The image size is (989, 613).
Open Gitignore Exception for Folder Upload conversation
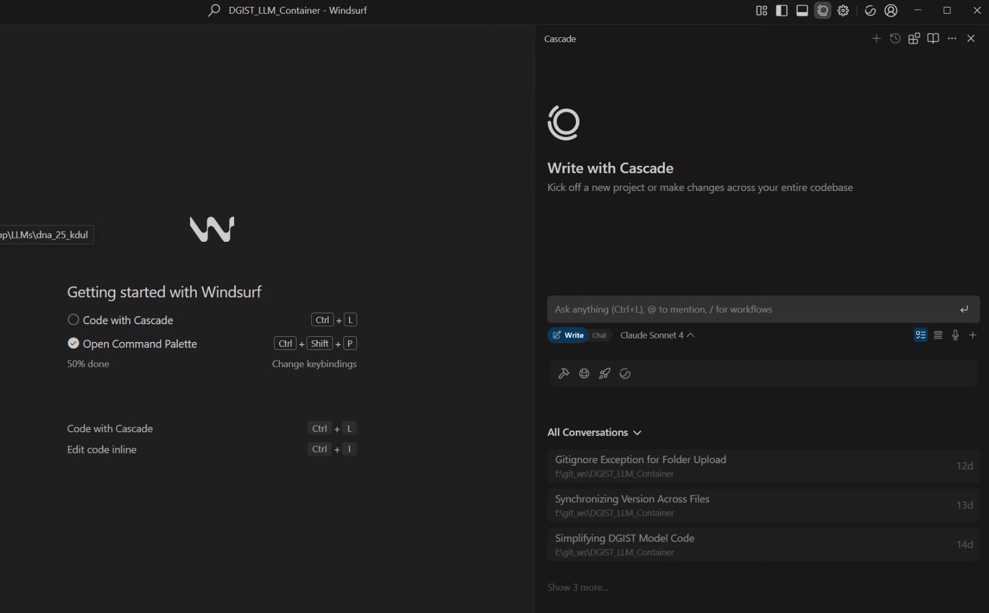point(763,466)
